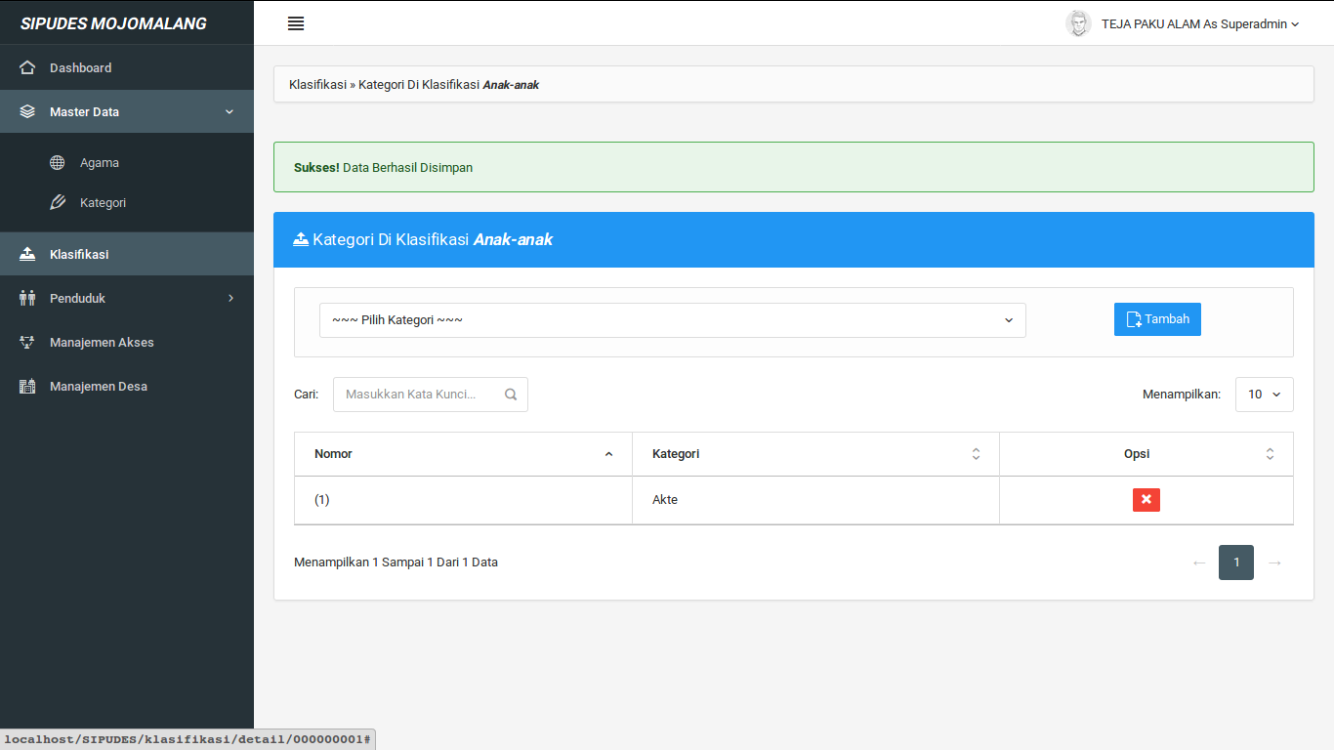The height and width of the screenshot is (750, 1334).
Task: Click the SIPUDES MOJOMALANG logo
Action: 113,23
